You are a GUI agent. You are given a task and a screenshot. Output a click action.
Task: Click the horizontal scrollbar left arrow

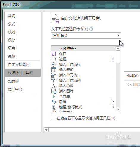coord(46,129)
